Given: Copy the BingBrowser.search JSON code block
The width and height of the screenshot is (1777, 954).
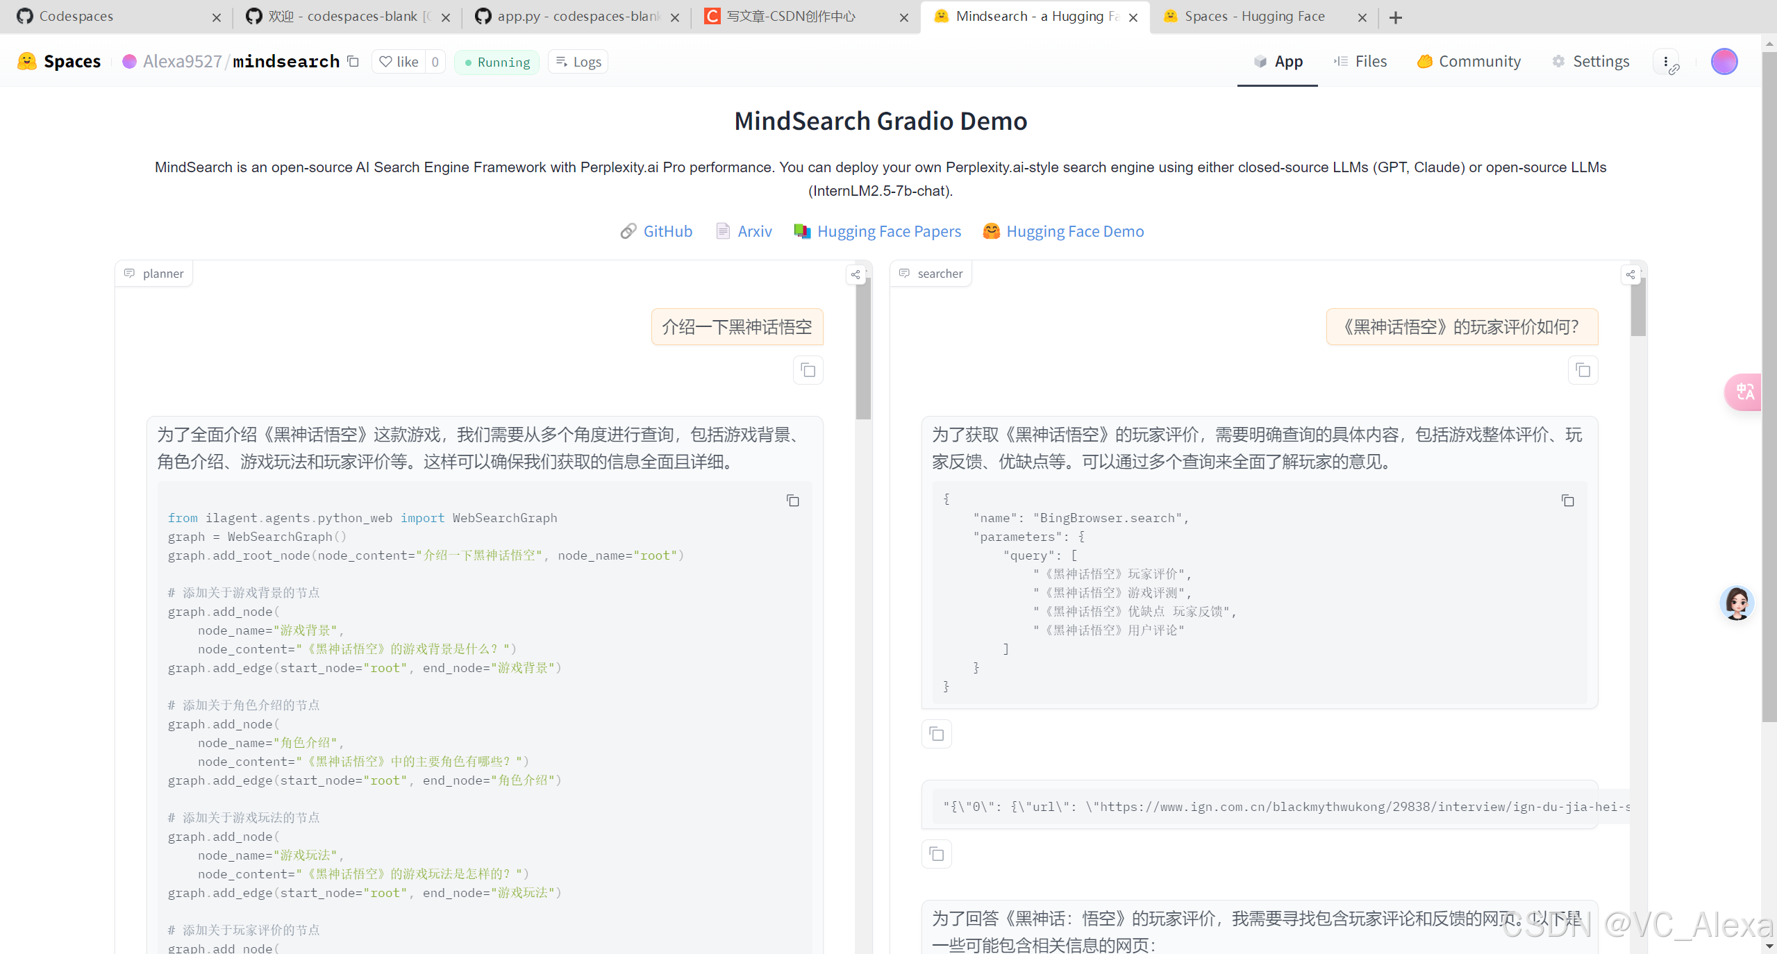Looking at the screenshot, I should pyautogui.click(x=1568, y=501).
